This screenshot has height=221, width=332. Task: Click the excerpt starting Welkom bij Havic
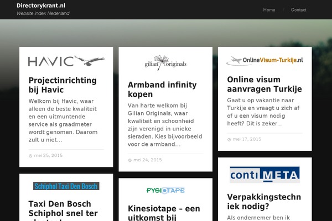pos(63,120)
